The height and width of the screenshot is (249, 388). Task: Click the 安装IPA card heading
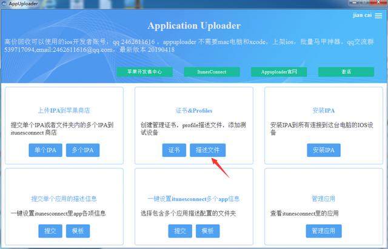tap(324, 110)
